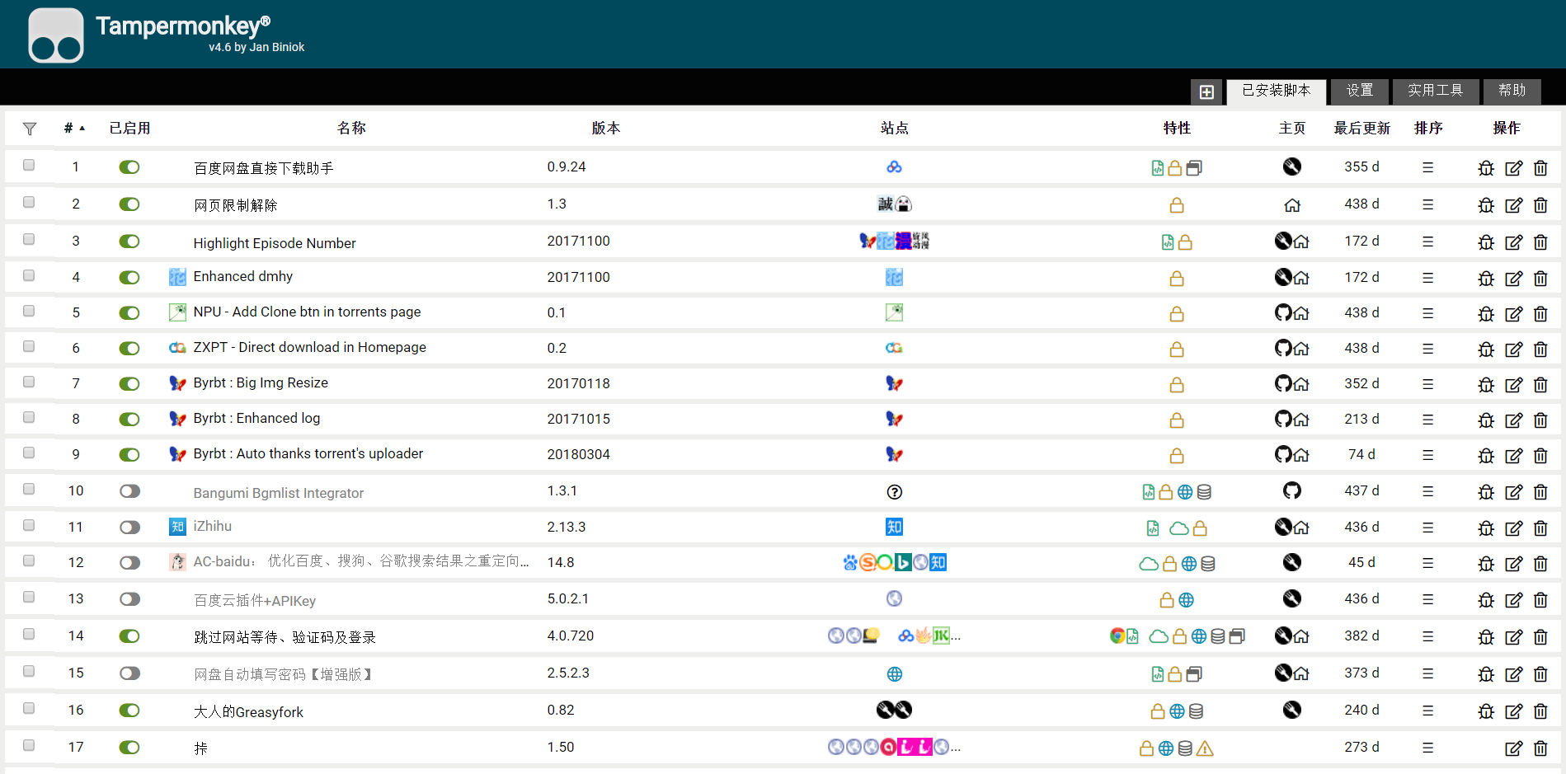Image resolution: width=1566 pixels, height=774 pixels.
Task: Delete the ZXPT Direct download script
Action: [1540, 349]
